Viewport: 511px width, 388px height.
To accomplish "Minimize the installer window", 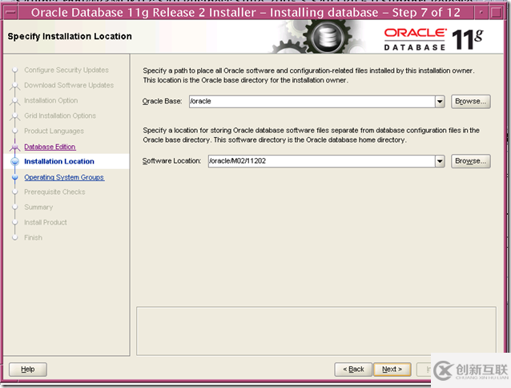I will coord(481,13).
